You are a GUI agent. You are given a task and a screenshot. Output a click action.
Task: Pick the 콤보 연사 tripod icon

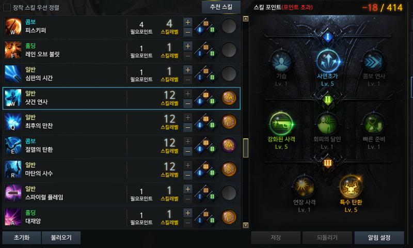point(374,61)
